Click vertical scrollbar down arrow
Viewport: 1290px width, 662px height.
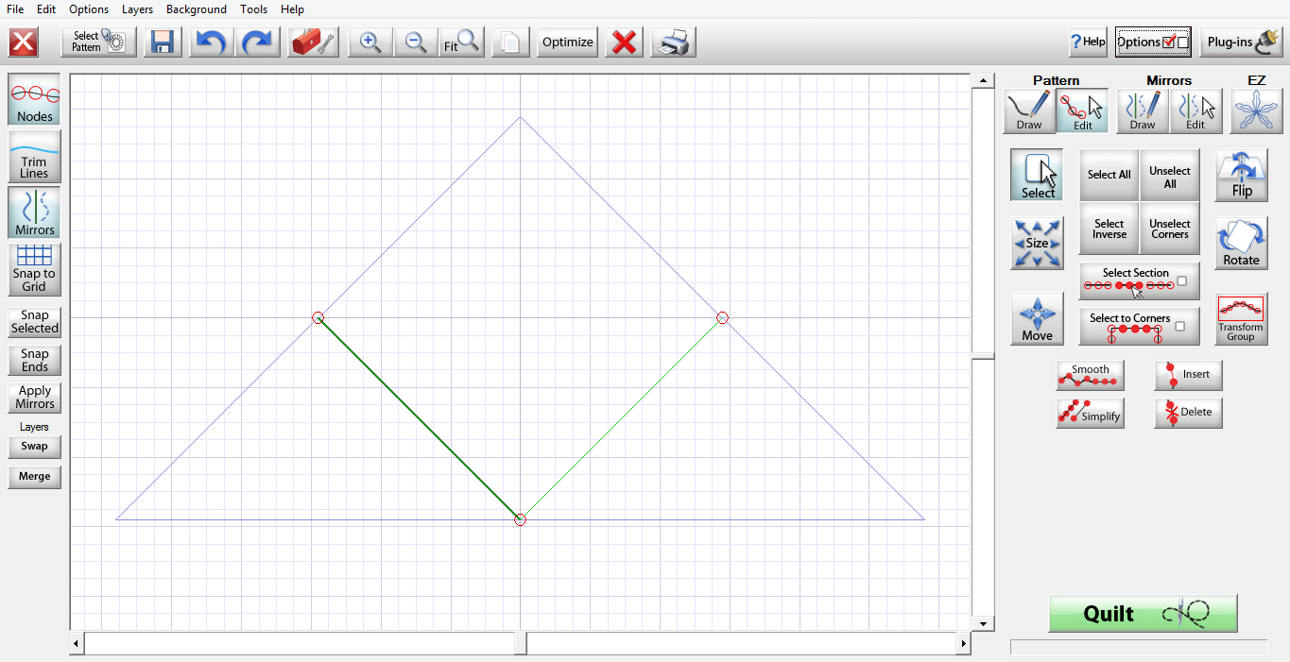pos(983,623)
